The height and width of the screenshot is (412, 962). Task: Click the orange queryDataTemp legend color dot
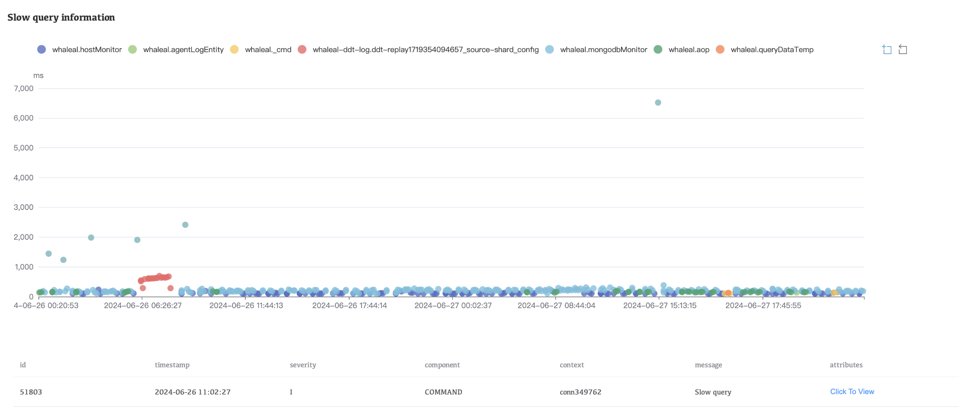tap(720, 49)
